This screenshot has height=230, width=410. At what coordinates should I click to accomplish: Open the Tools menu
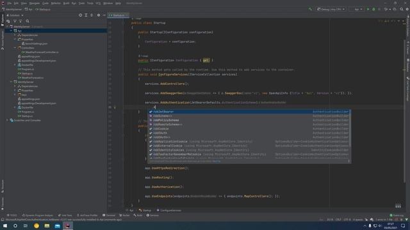pos(90,3)
